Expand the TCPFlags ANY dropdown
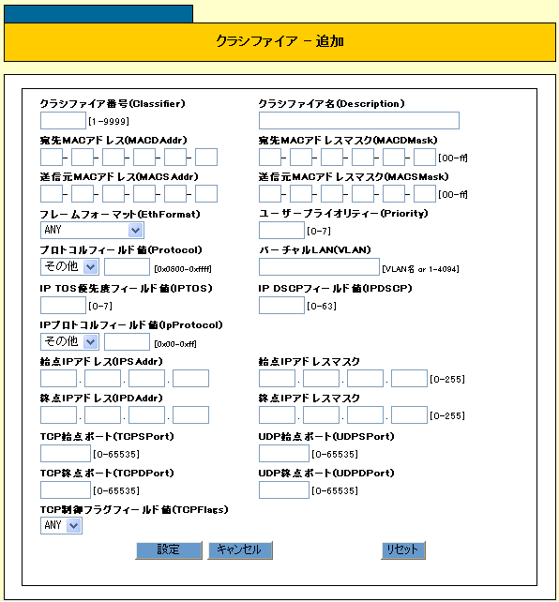559x602 pixels. [x=61, y=525]
